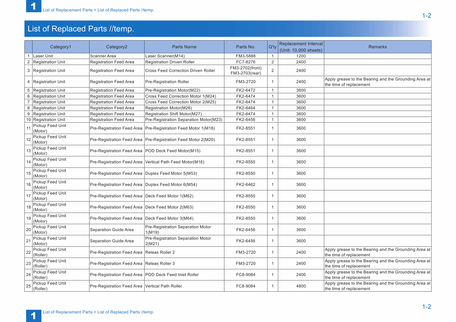Select the page title 'List of Replaced Parts //temp.'
Viewport: 456px width, 322px height.
(81, 29)
